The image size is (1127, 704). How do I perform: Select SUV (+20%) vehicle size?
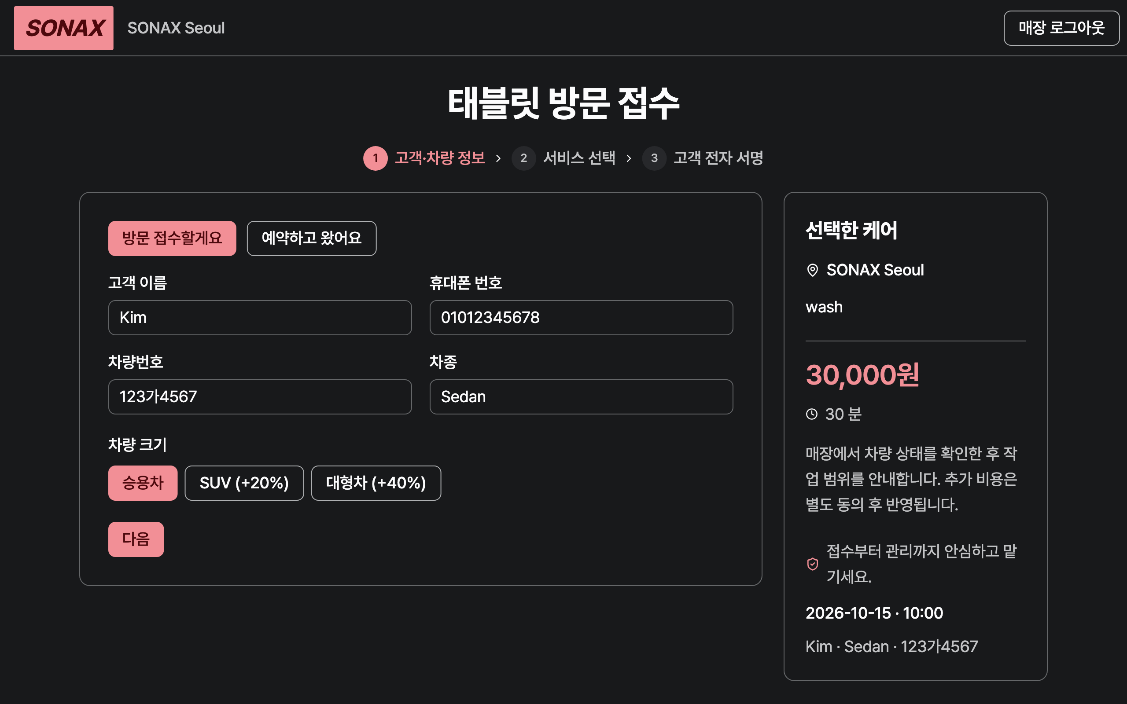[x=244, y=483]
